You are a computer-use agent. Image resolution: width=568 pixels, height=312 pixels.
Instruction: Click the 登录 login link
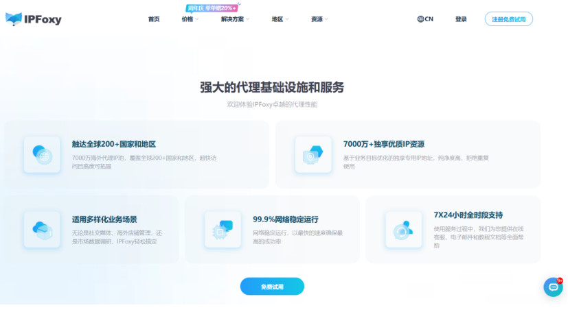click(x=461, y=19)
